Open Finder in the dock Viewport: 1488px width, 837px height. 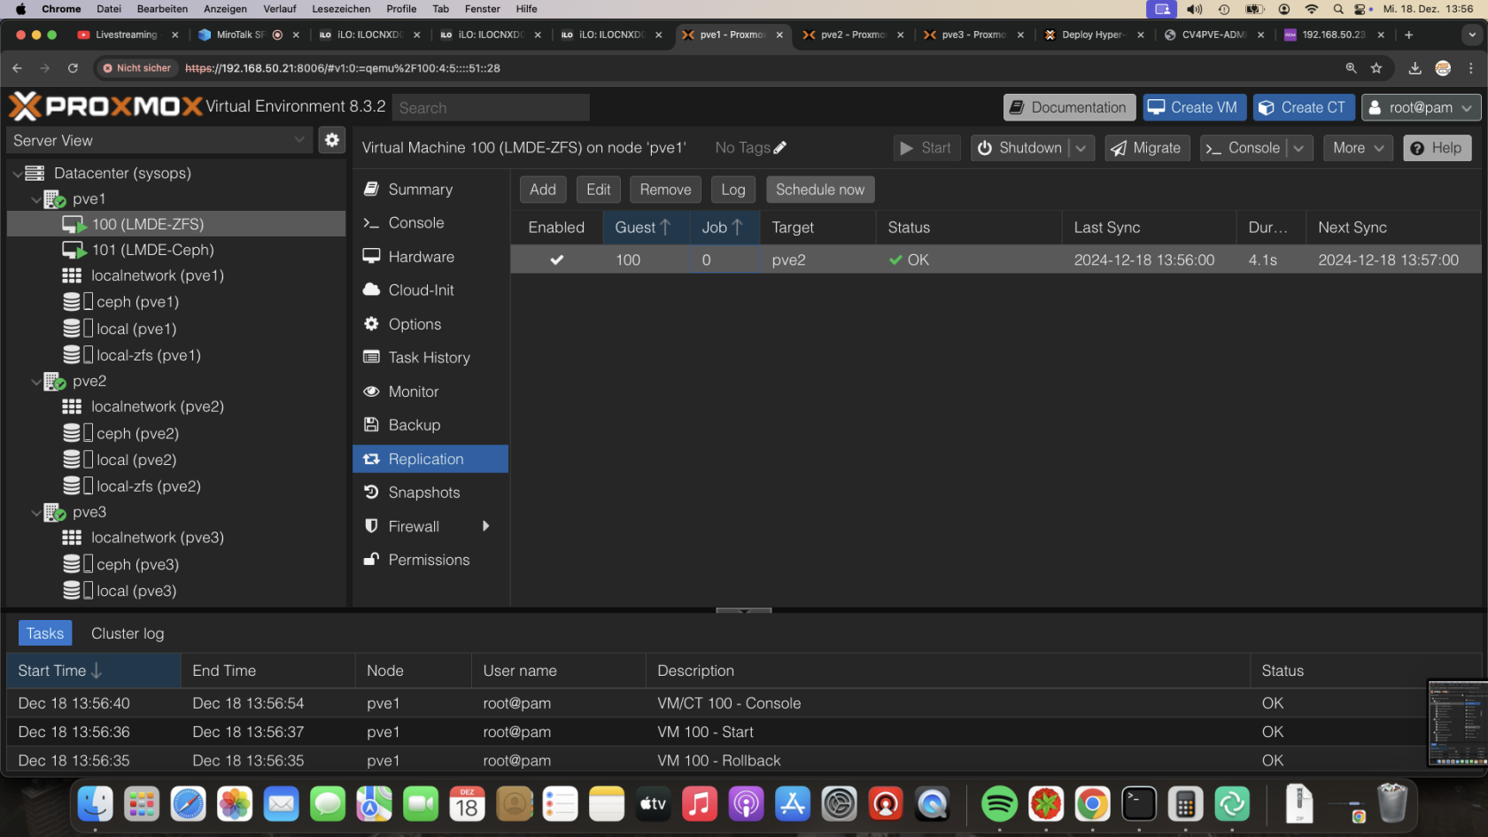[x=95, y=804]
